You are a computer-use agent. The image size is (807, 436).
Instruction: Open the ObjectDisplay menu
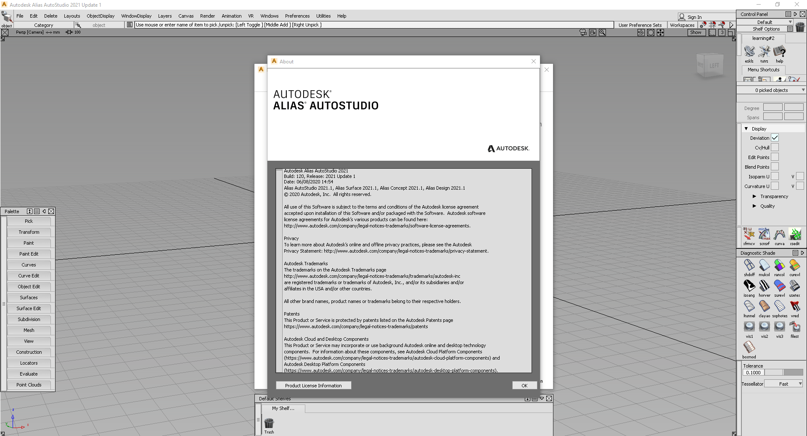[x=101, y=16]
